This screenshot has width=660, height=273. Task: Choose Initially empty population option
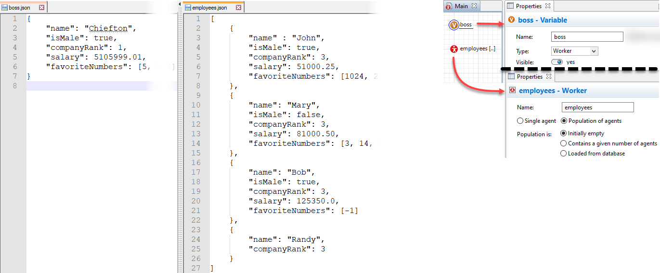point(564,133)
